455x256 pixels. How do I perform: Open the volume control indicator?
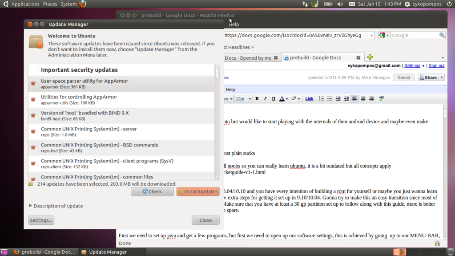(x=340, y=4)
